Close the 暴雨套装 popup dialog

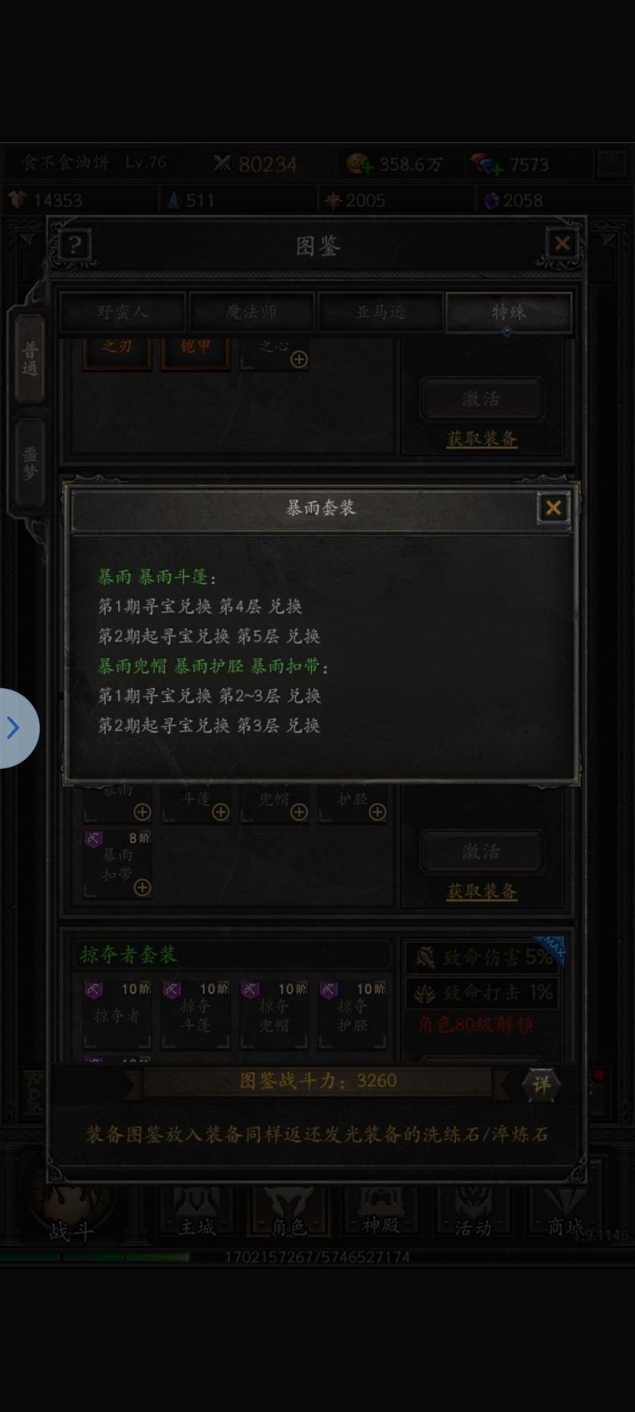coord(553,508)
